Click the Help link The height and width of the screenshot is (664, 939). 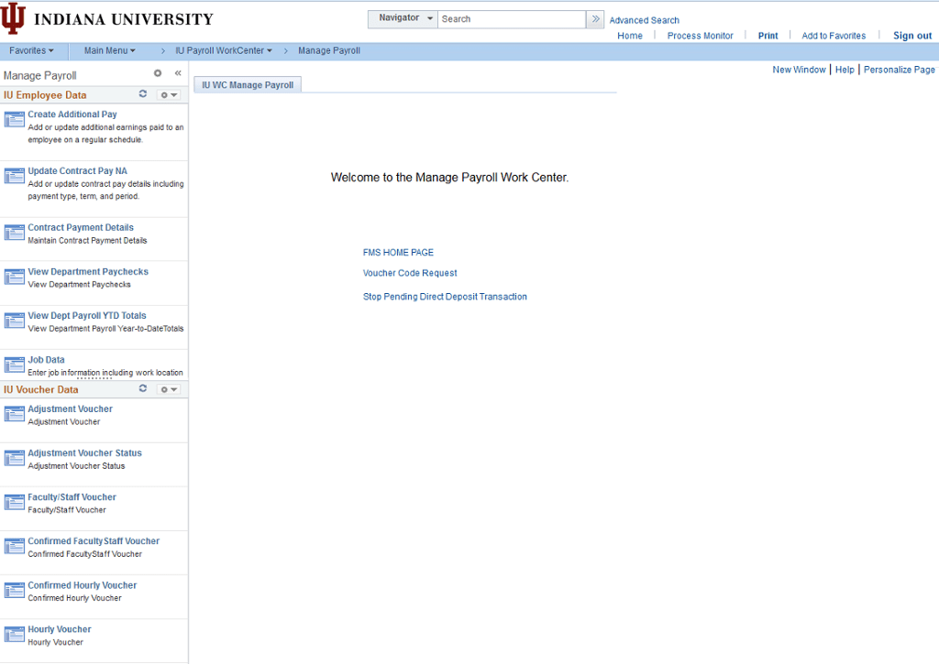pyautogui.click(x=845, y=70)
